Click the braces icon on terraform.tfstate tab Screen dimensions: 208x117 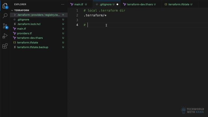pos(166,4)
